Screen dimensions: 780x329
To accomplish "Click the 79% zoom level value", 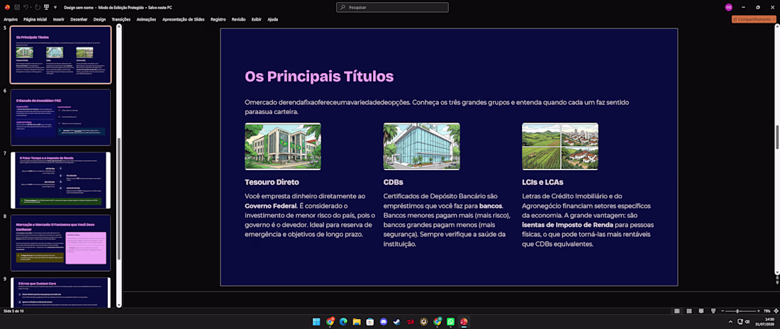I will click(767, 311).
